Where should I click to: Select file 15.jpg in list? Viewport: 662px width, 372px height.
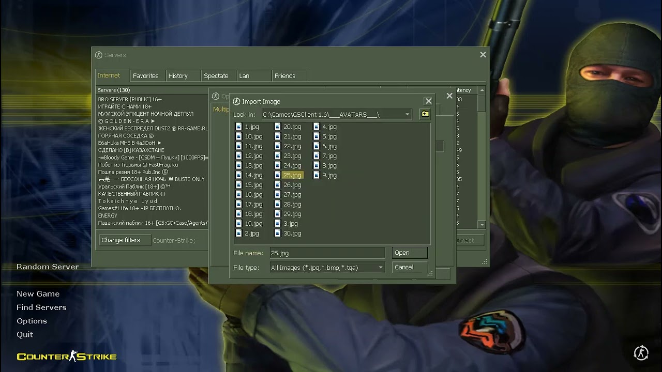click(x=253, y=185)
